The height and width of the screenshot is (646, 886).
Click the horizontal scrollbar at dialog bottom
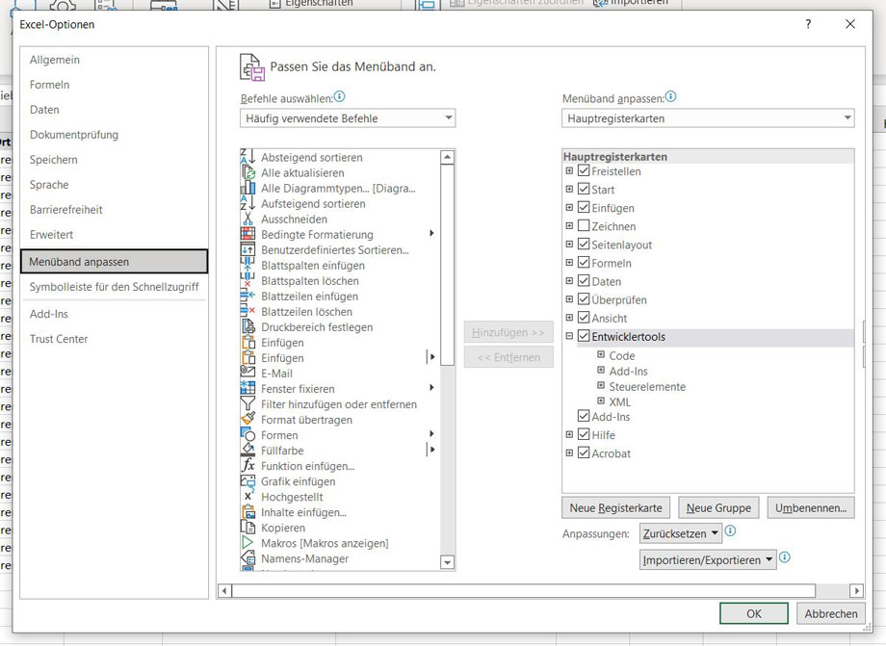click(523, 591)
